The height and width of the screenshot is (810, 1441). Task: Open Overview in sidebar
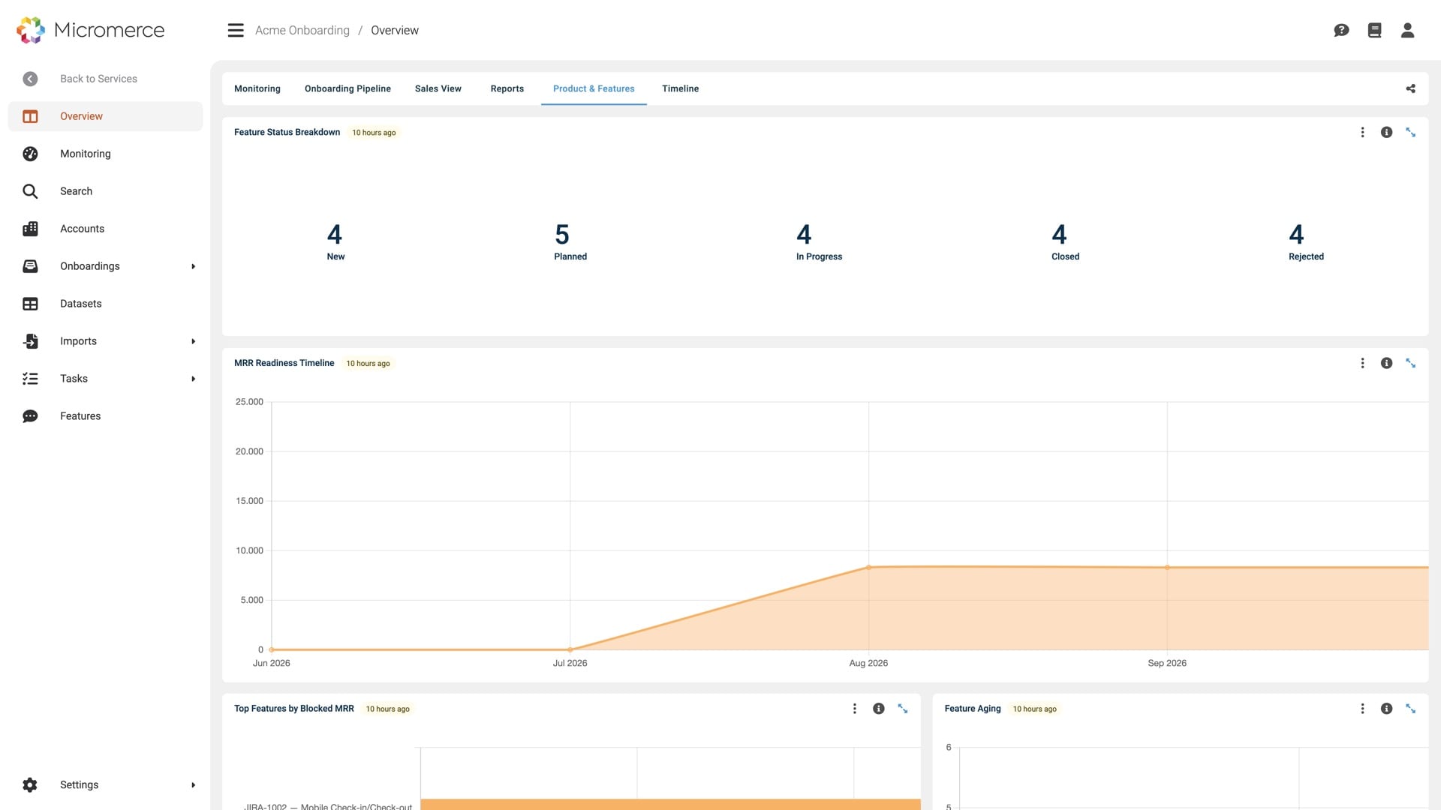coord(105,116)
